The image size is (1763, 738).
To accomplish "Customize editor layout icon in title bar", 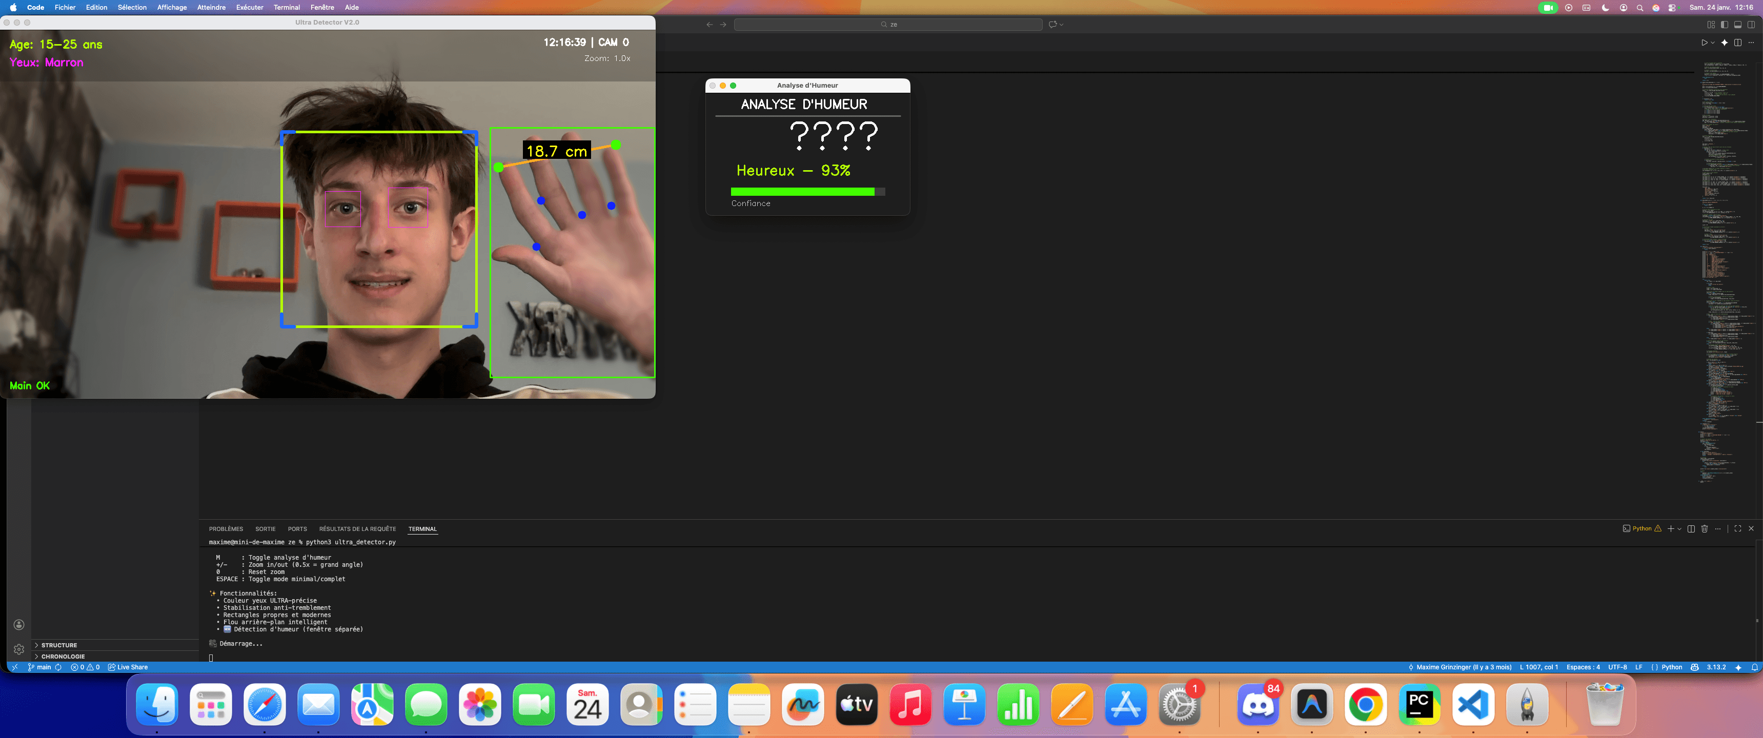I will 1710,25.
